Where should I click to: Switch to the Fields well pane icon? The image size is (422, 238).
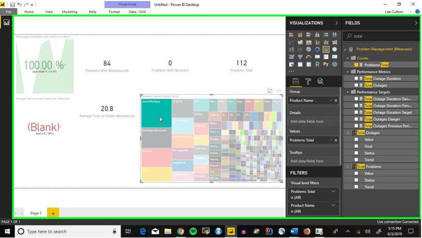(x=296, y=81)
